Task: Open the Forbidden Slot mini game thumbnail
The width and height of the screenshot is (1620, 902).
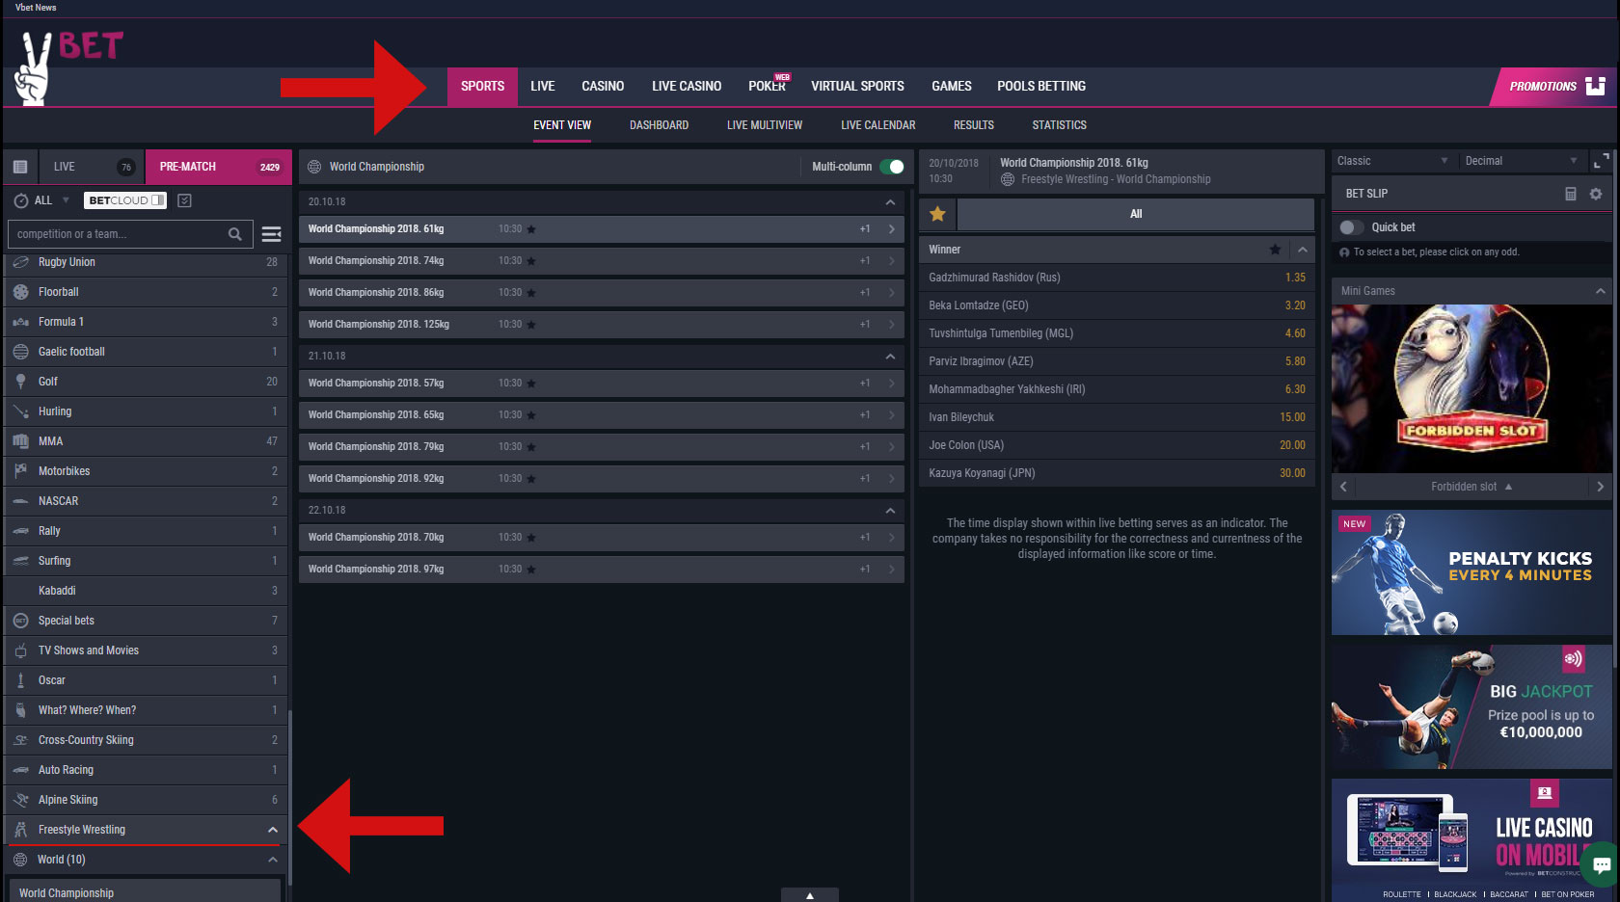Action: (x=1471, y=388)
